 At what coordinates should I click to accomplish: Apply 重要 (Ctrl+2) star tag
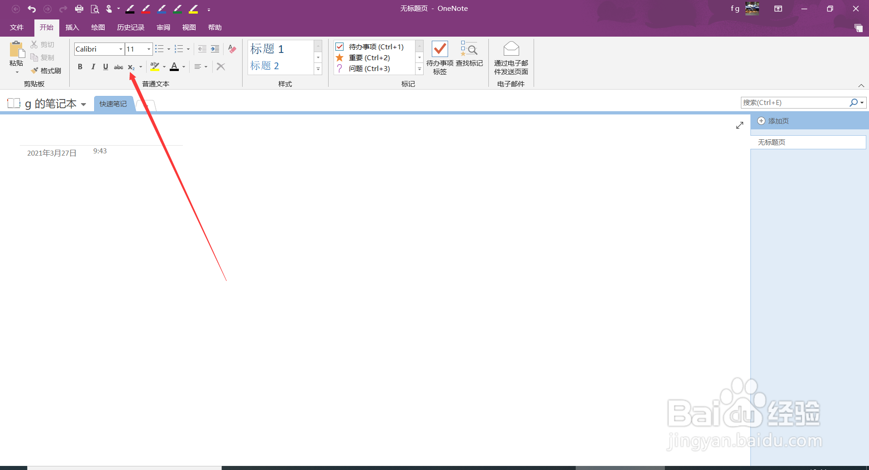pyautogui.click(x=369, y=57)
